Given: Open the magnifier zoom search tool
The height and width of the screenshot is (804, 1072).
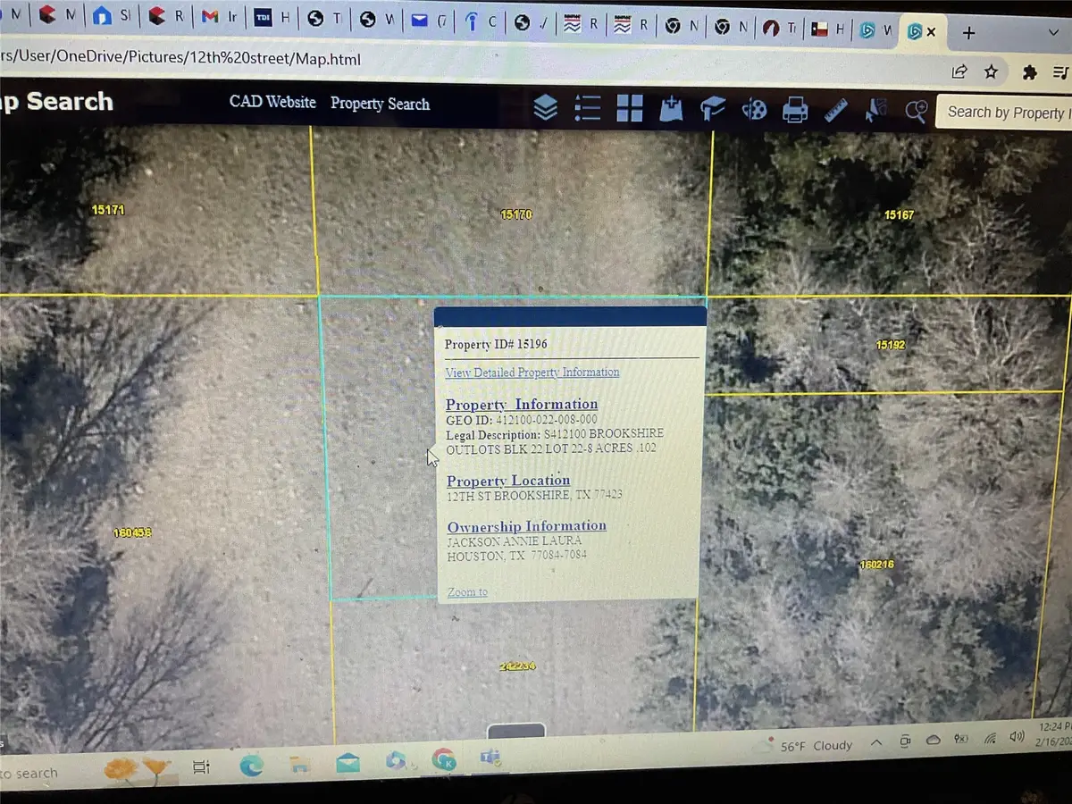Looking at the screenshot, I should tap(916, 109).
